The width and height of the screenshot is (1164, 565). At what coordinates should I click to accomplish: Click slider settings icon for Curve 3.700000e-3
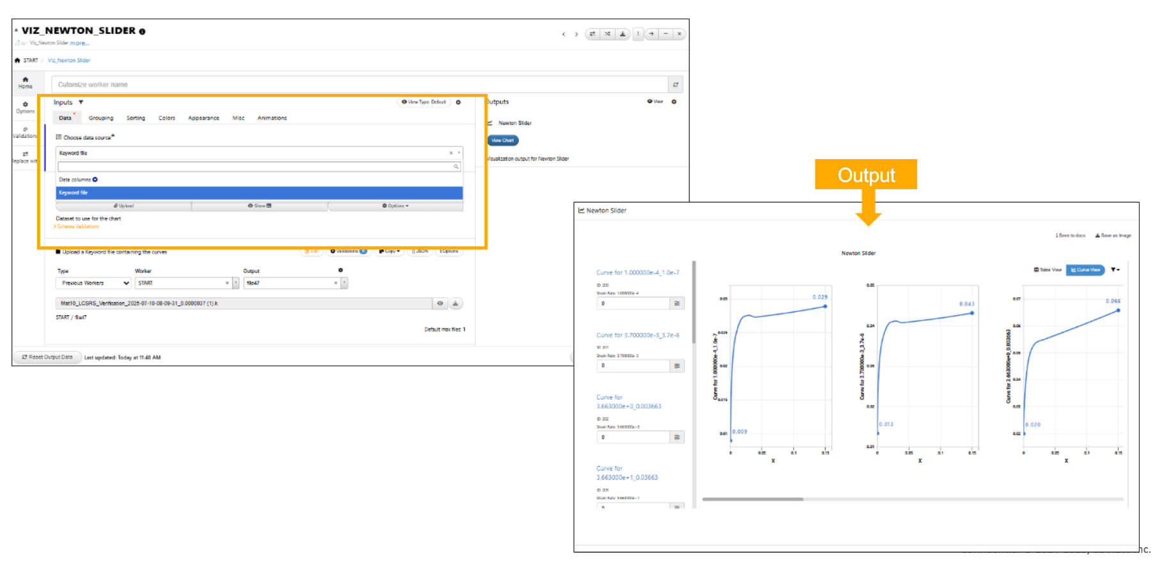[x=677, y=366]
